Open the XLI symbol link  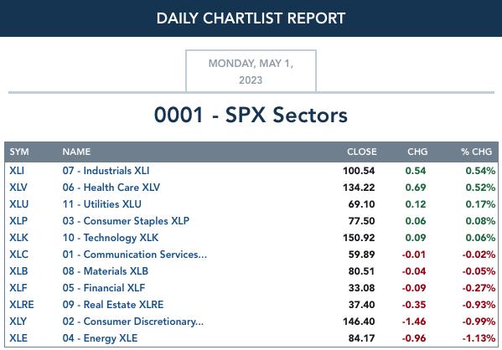(x=17, y=171)
